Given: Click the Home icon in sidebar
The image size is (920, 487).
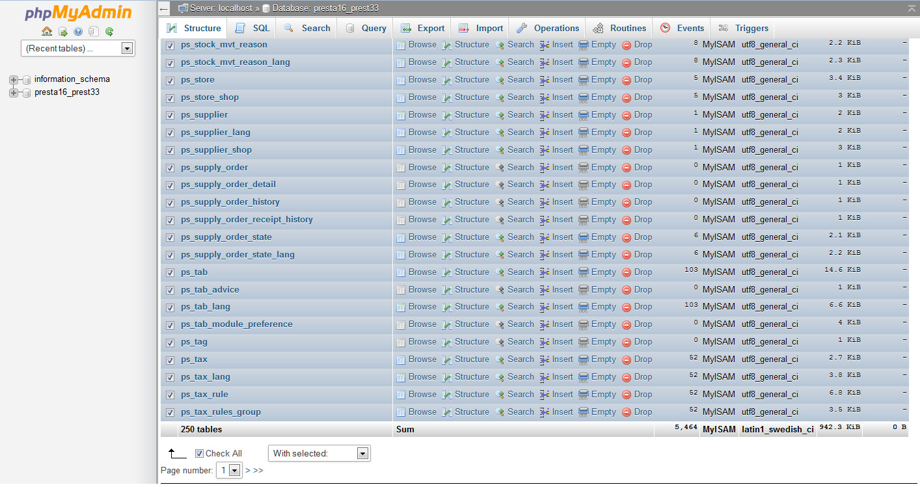Looking at the screenshot, I should (x=46, y=31).
